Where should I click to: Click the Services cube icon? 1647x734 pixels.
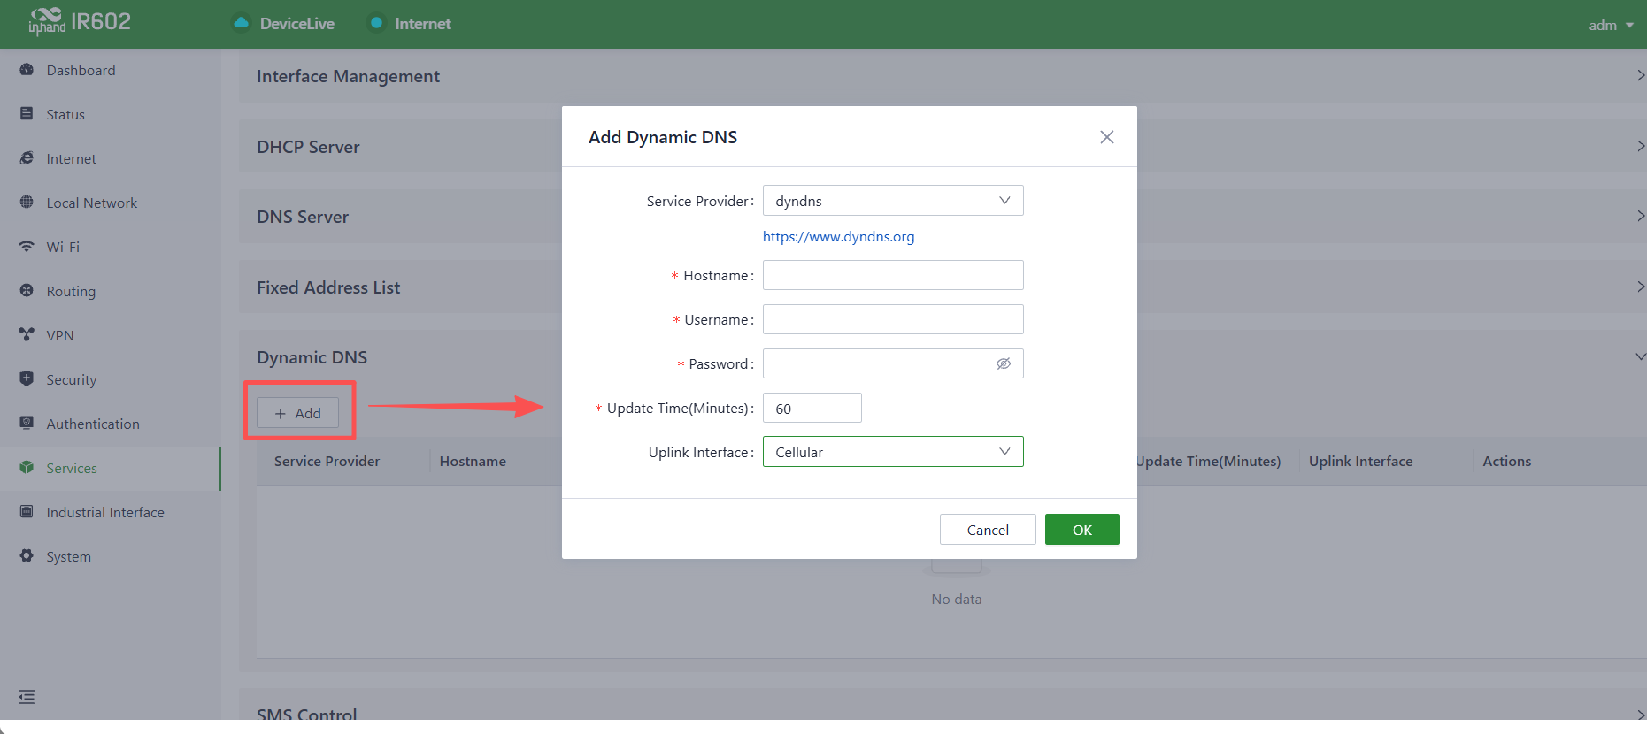pyautogui.click(x=27, y=468)
